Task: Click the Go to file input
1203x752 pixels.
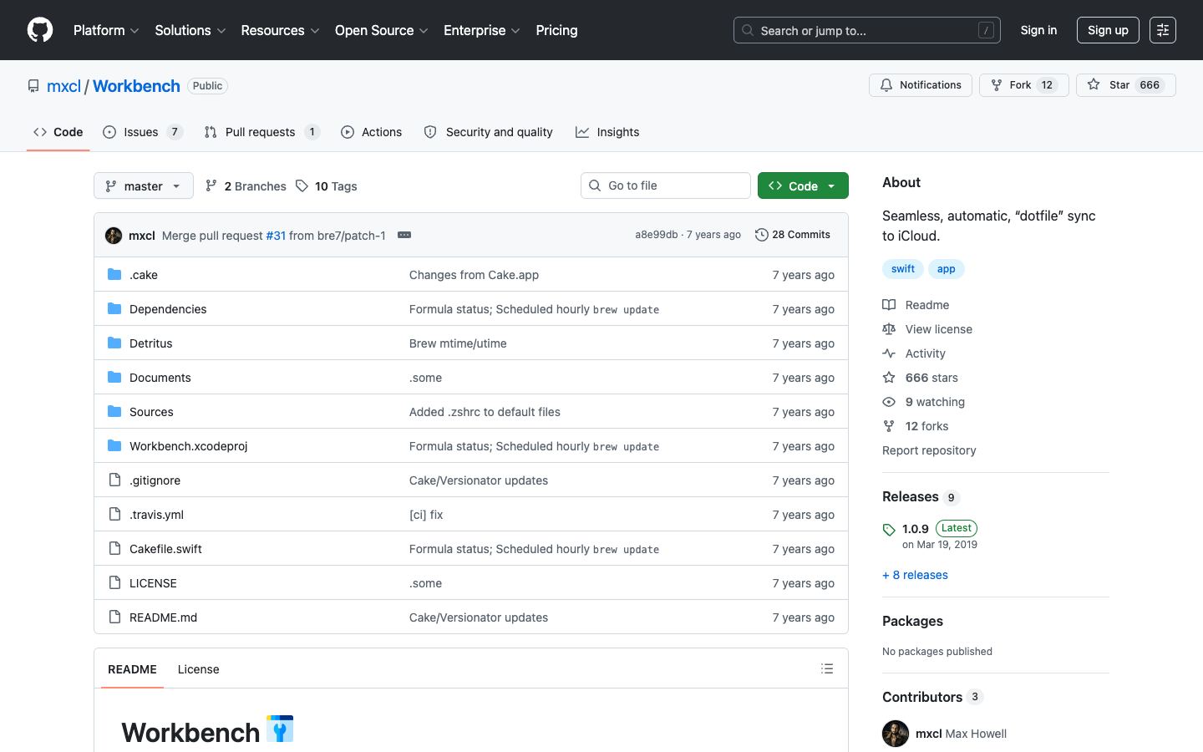Action: [666, 185]
